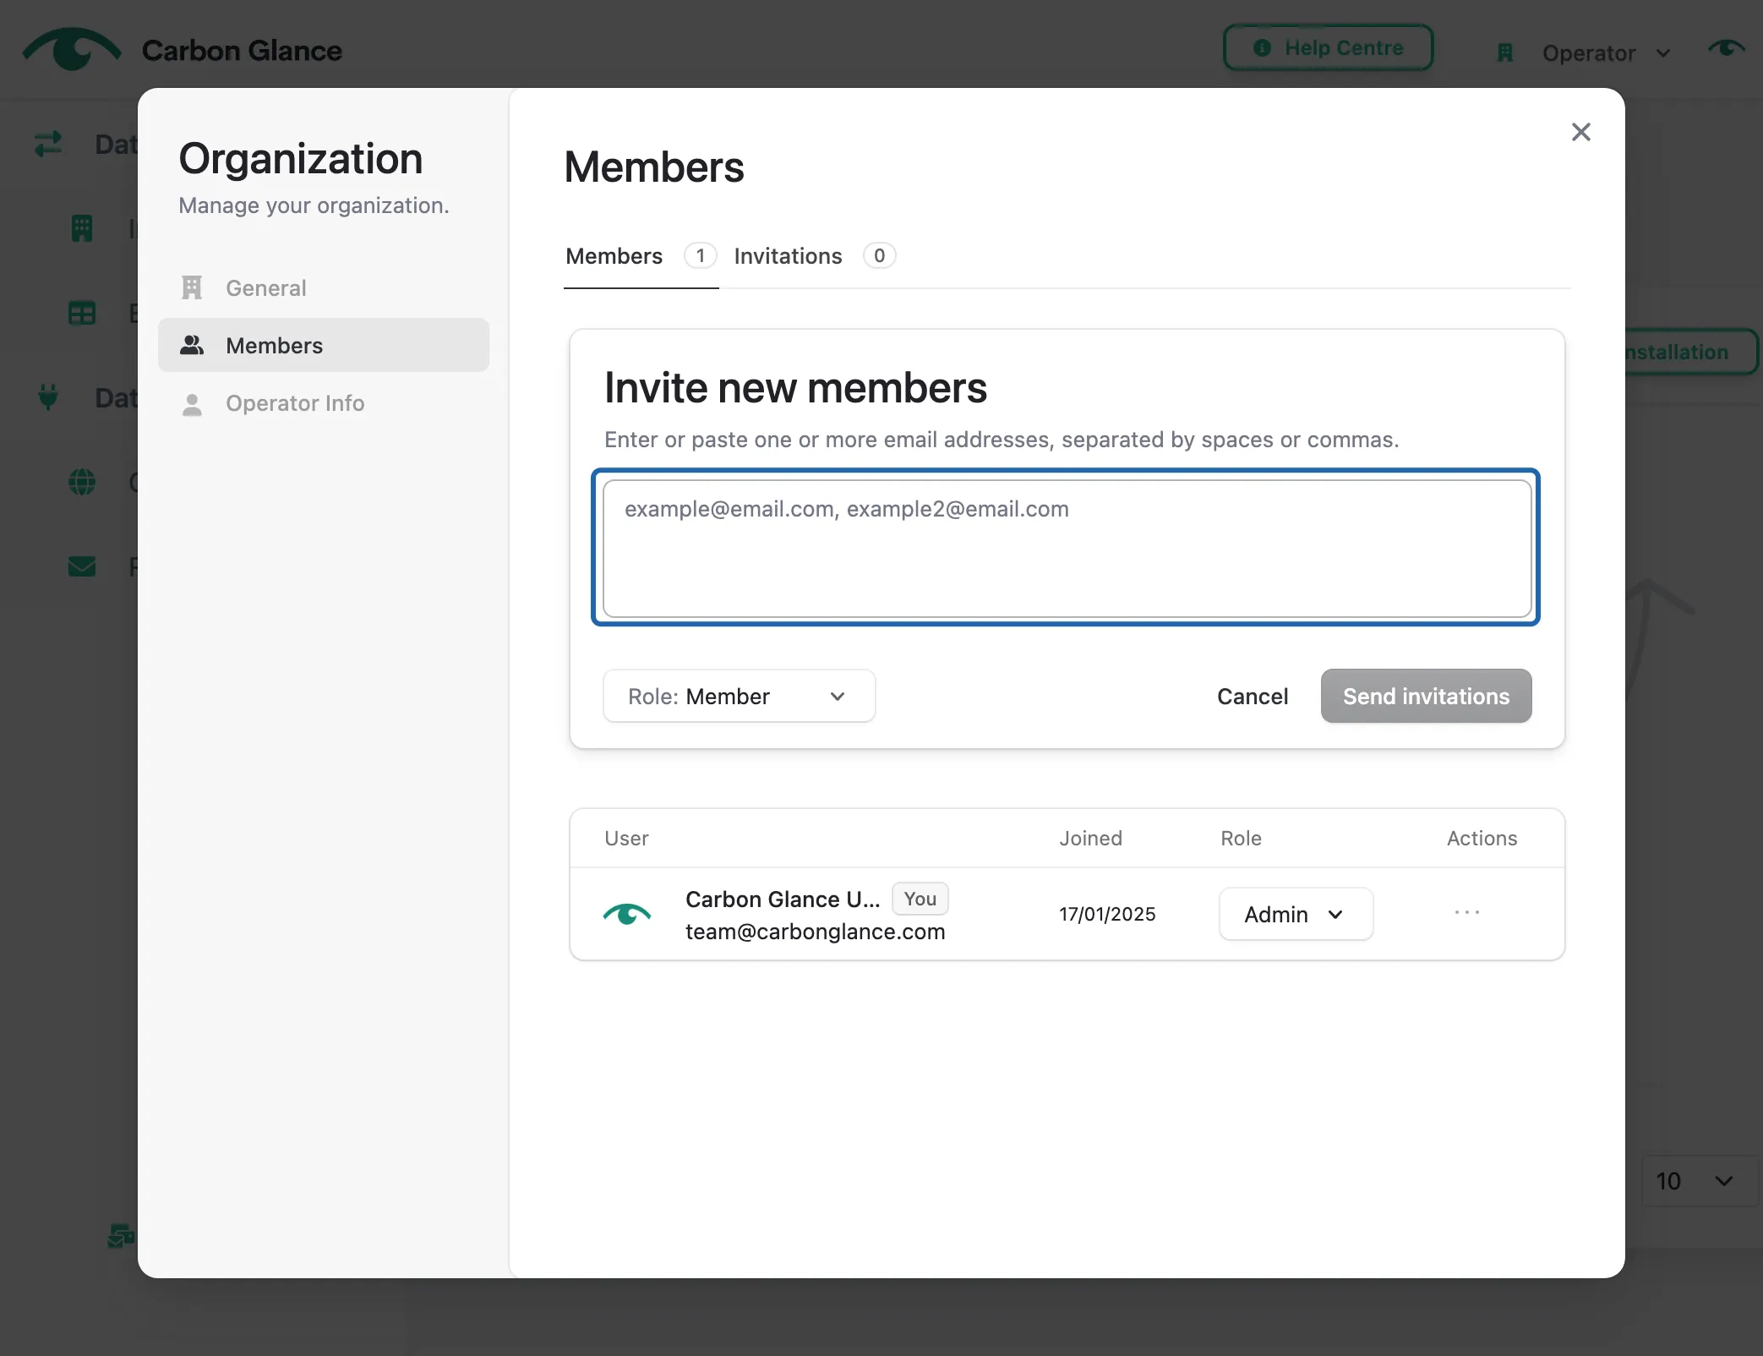
Task: Switch to the Invitations tab
Action: coord(814,255)
